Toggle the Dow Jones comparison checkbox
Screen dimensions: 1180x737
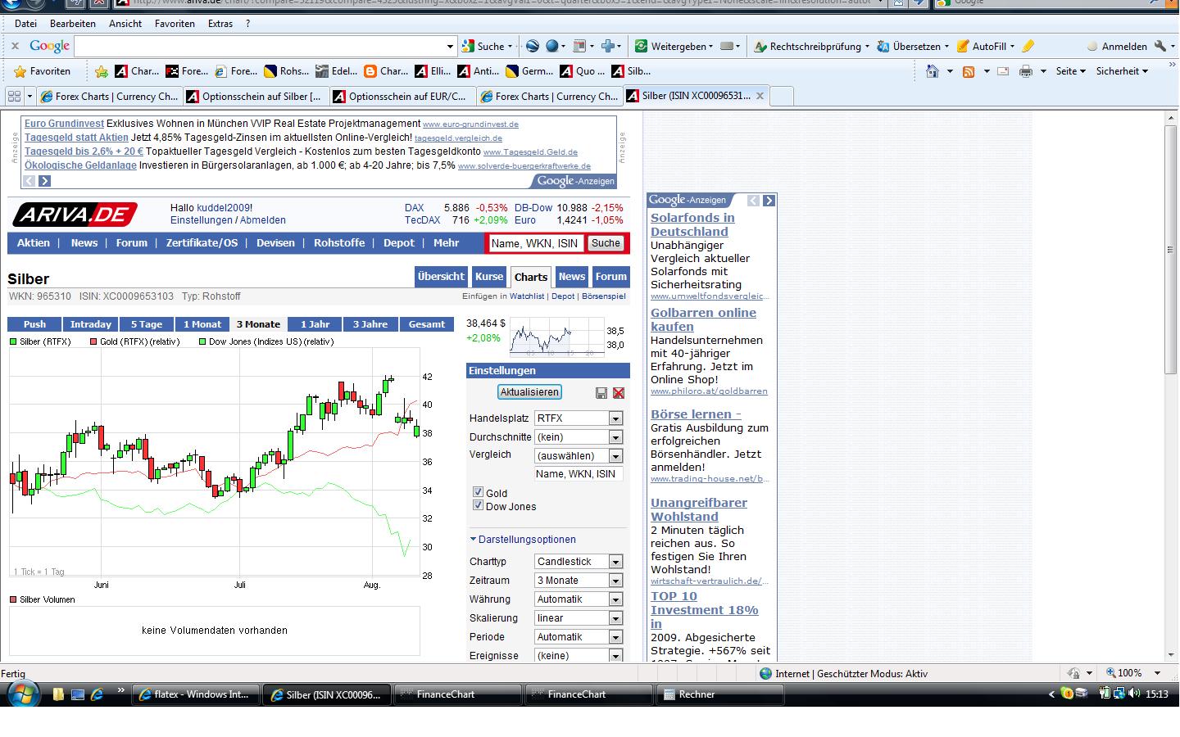(x=478, y=505)
